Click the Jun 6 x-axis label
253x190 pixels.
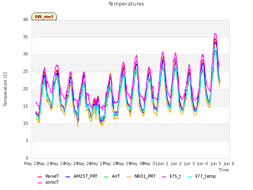(x=229, y=163)
